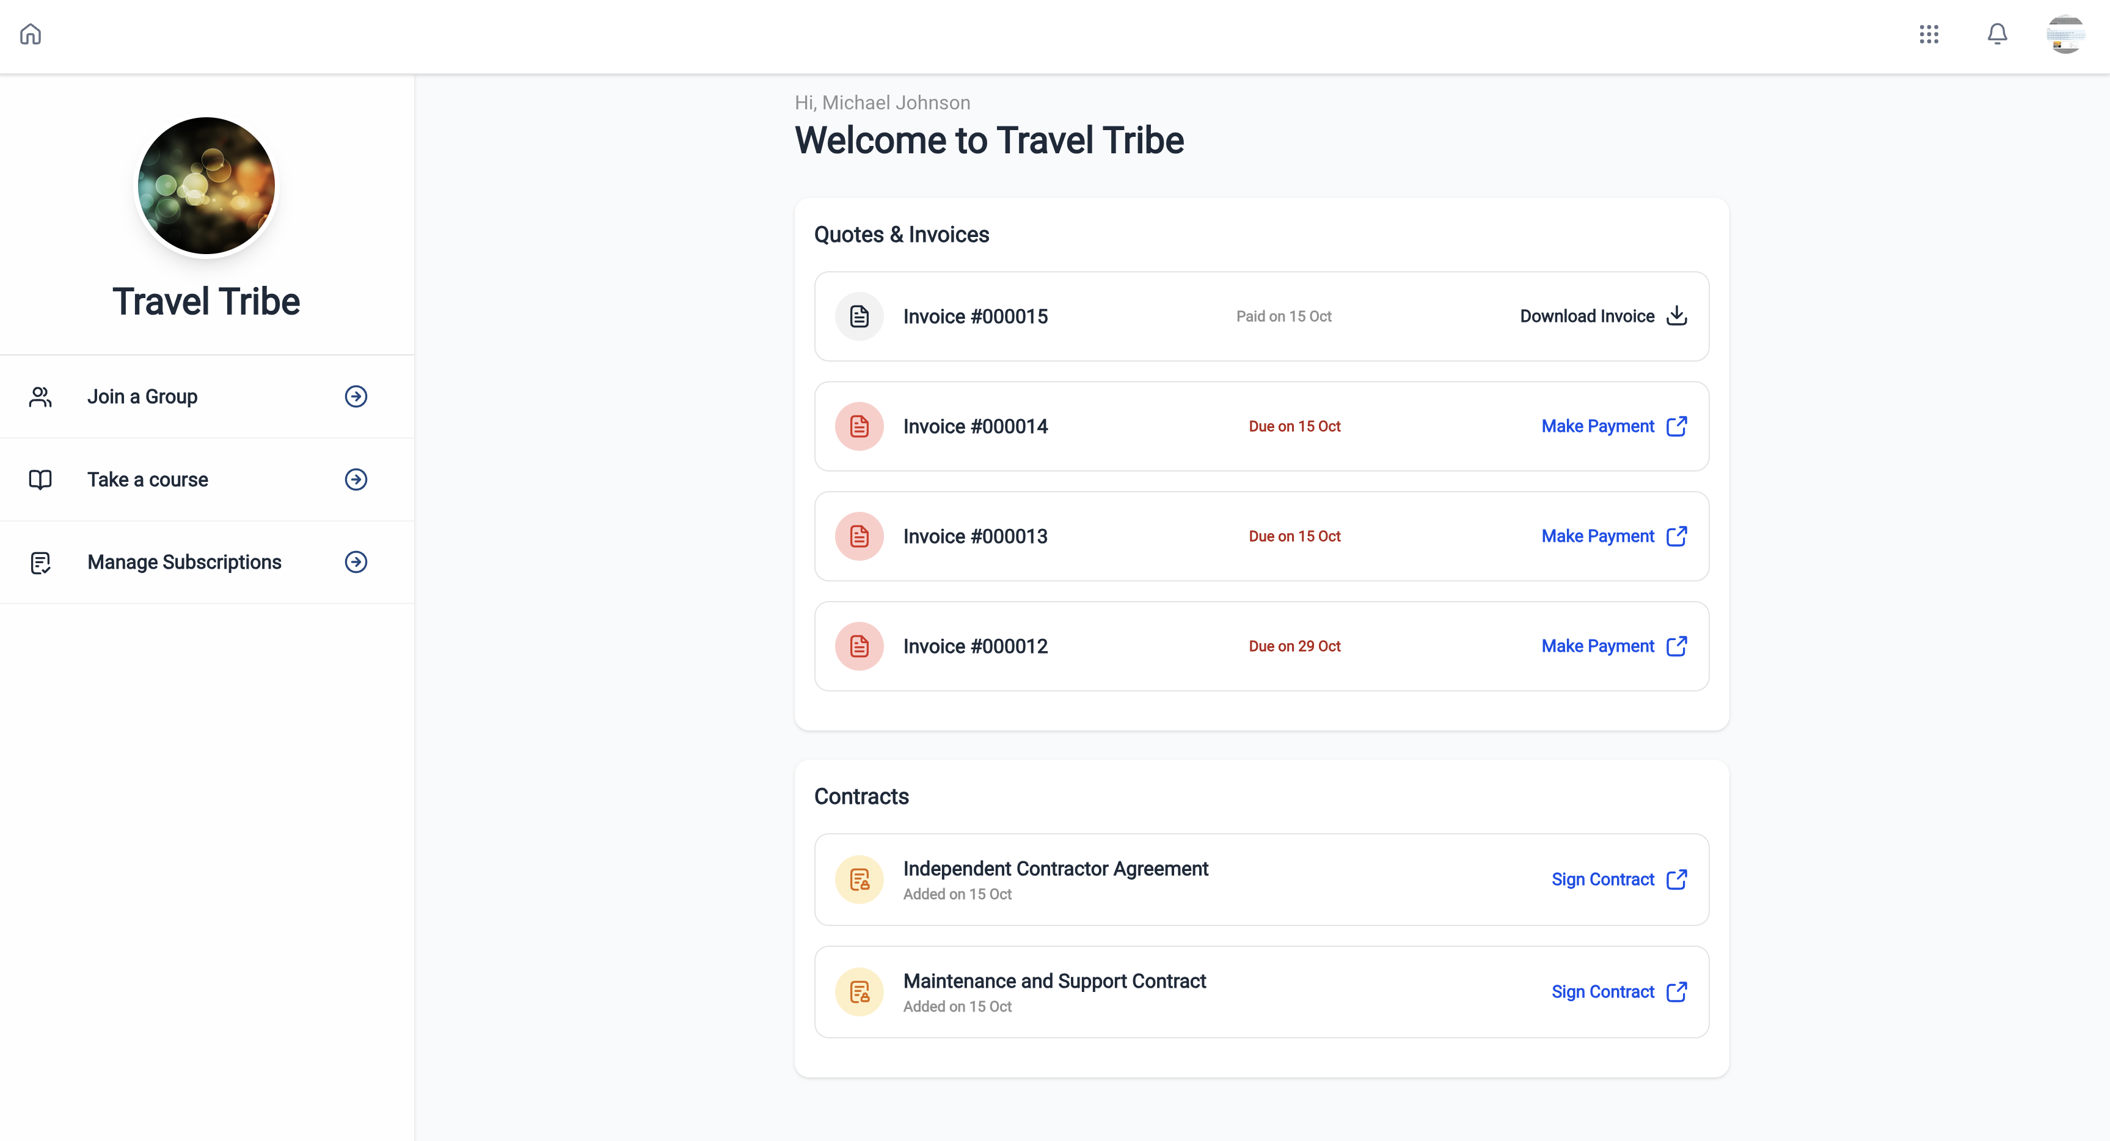Download Invoice #000015

click(1586, 316)
